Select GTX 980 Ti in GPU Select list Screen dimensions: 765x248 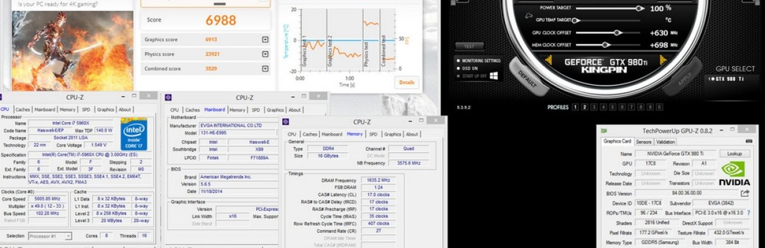coord(728,79)
